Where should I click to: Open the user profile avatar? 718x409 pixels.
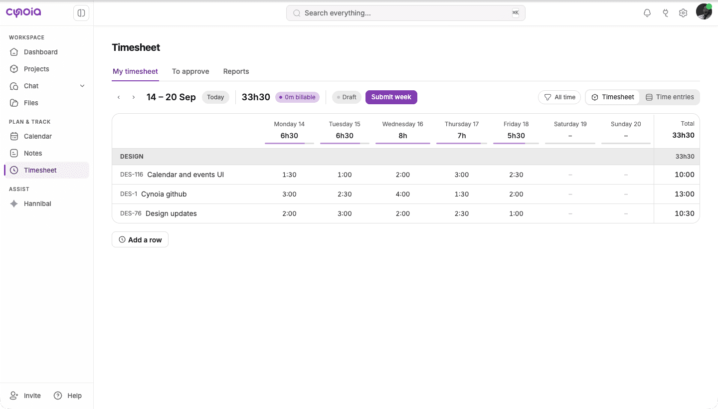coord(704,12)
